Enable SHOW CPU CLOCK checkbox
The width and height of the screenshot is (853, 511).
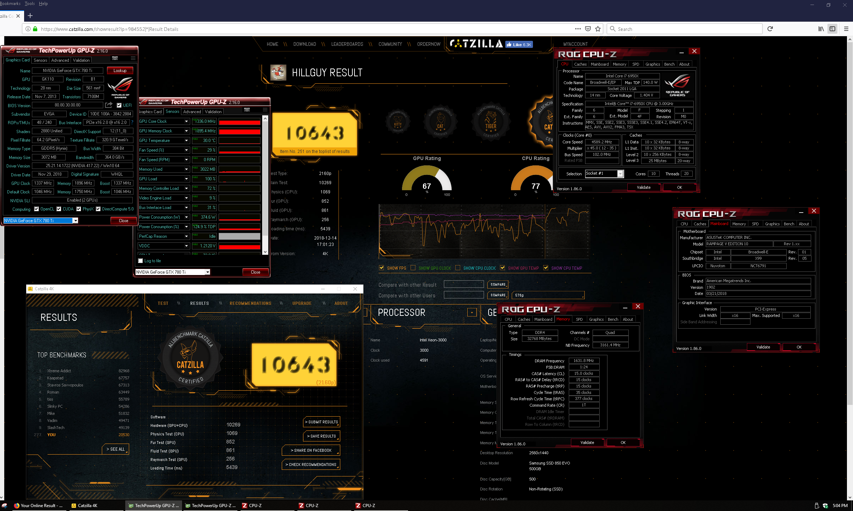click(458, 268)
